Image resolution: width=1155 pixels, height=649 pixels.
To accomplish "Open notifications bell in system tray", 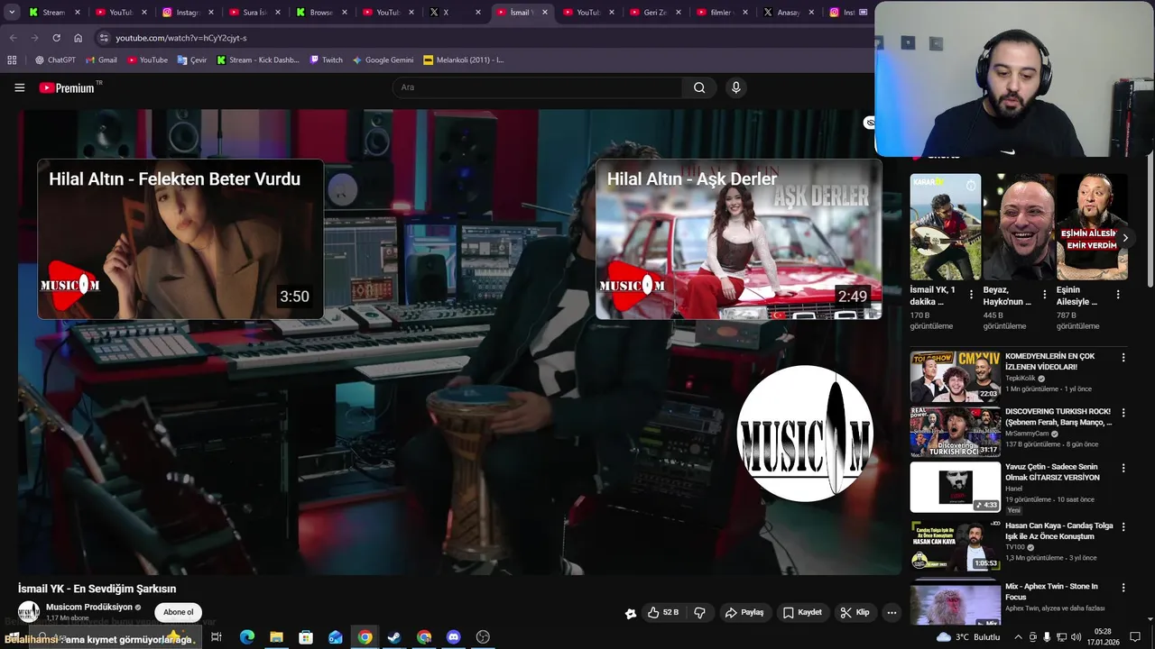I will [x=1135, y=636].
